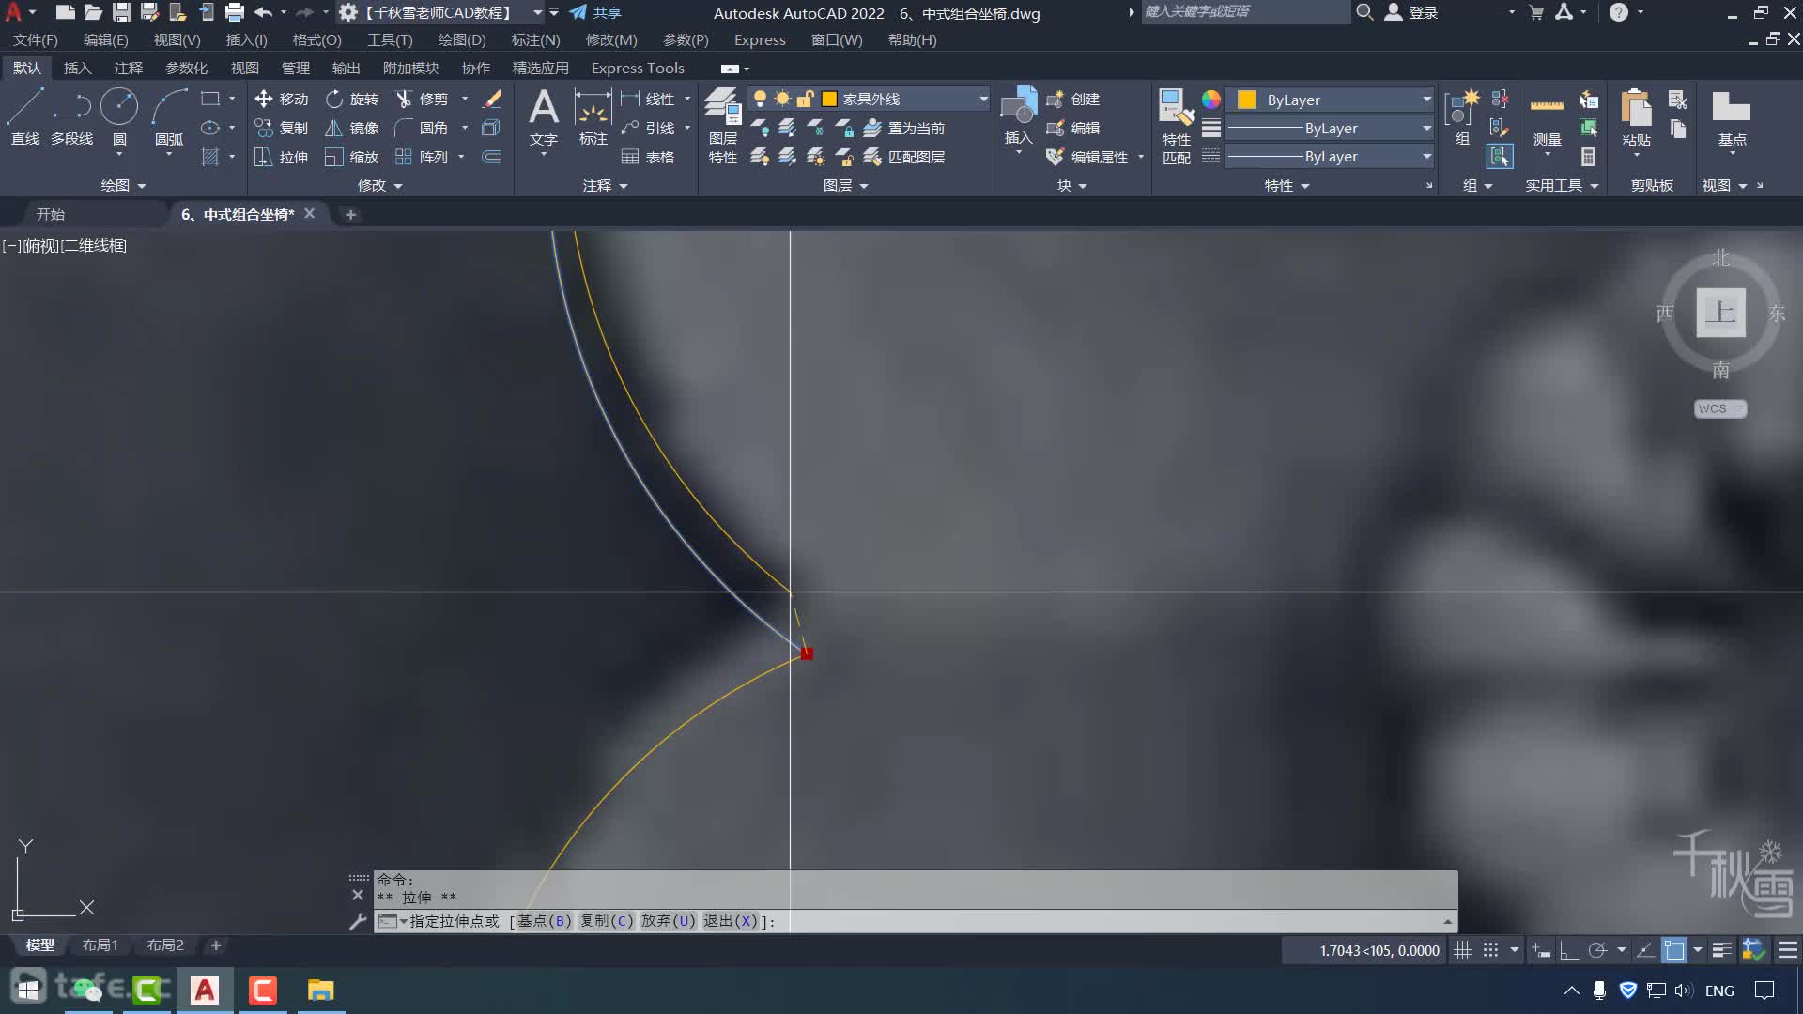Screen dimensions: 1803x1014
Task: Select the Polyline (多段线) tool
Action: point(71,117)
